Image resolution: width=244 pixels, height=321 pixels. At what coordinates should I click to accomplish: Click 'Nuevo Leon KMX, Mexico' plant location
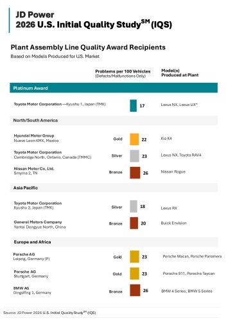(36, 141)
